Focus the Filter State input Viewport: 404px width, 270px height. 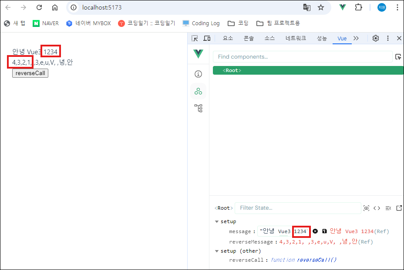[x=298, y=208]
